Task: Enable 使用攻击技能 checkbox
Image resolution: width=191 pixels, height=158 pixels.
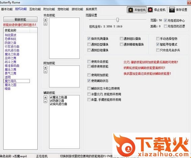Action: point(89,61)
